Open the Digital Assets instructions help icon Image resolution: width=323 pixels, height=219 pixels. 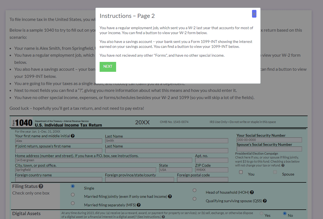point(163,217)
